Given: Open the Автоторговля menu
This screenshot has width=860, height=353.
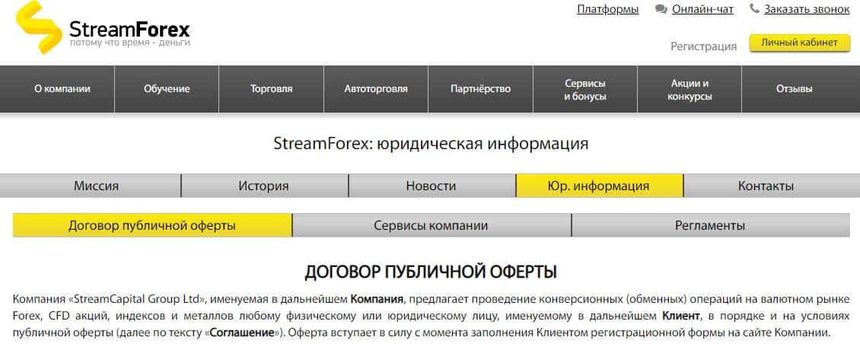Looking at the screenshot, I should [x=376, y=89].
